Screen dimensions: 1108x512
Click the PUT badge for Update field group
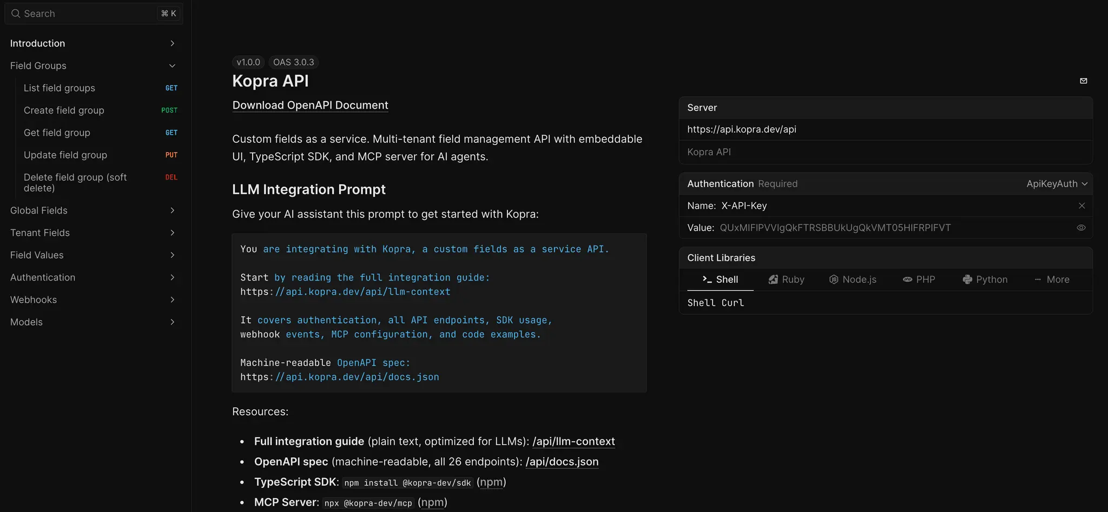pos(172,155)
